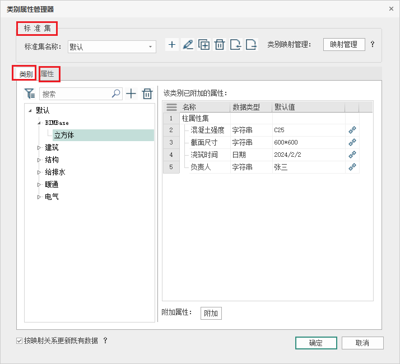
Task: Add a new standard set
Action: pos(172,45)
